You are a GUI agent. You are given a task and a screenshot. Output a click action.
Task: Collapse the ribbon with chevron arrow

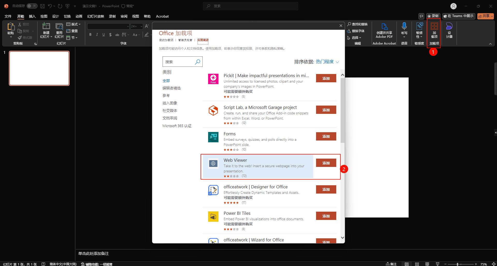click(x=490, y=44)
